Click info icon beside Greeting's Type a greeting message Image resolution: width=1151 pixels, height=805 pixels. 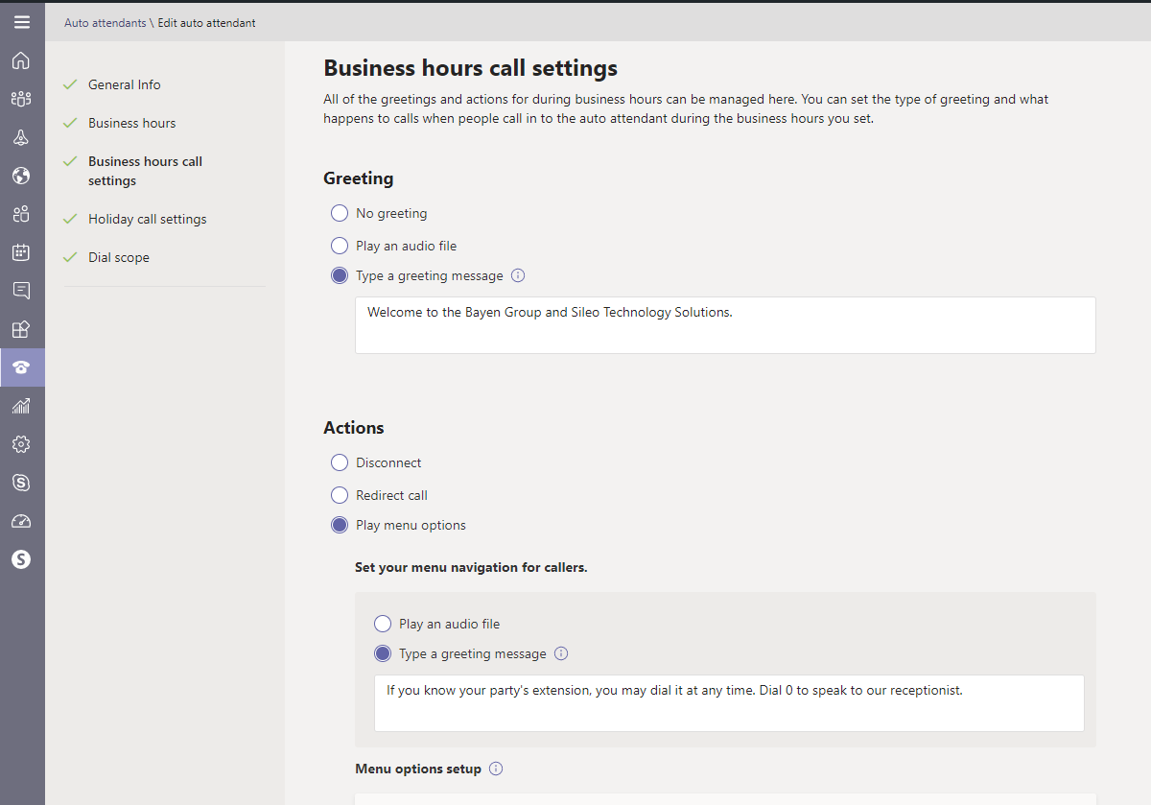click(x=518, y=275)
